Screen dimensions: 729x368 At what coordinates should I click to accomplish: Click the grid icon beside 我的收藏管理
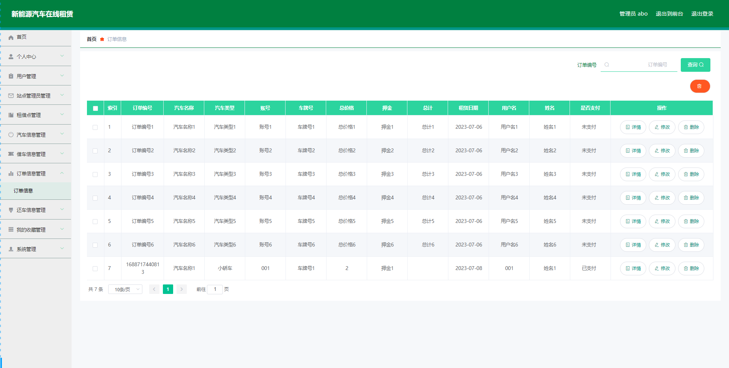tap(11, 230)
